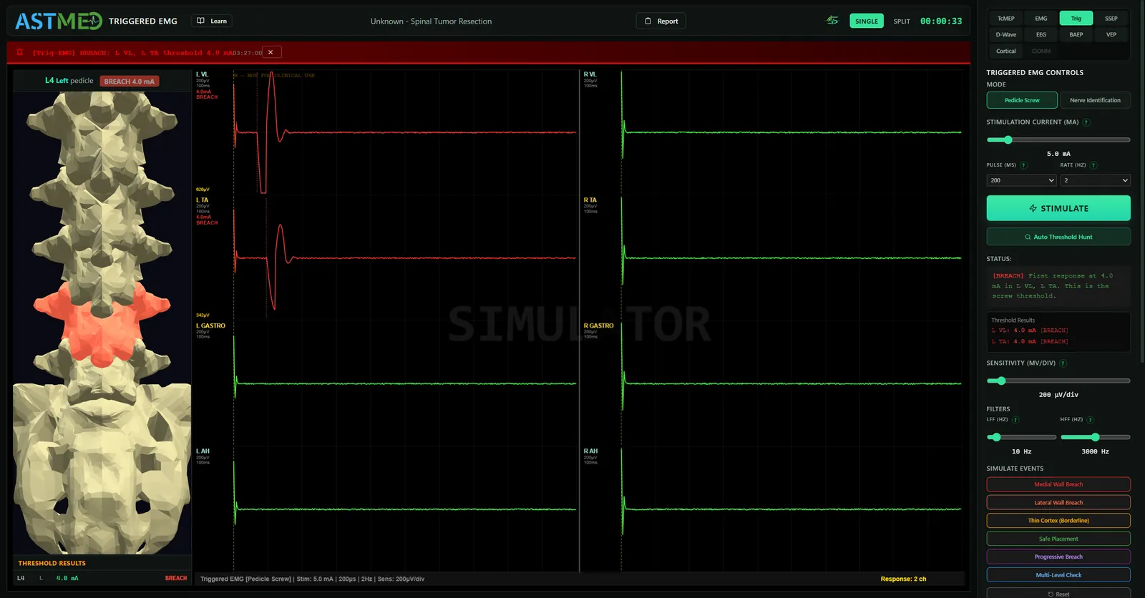This screenshot has height=598, width=1145.
Task: Select the R AH channel label
Action: coord(590,451)
